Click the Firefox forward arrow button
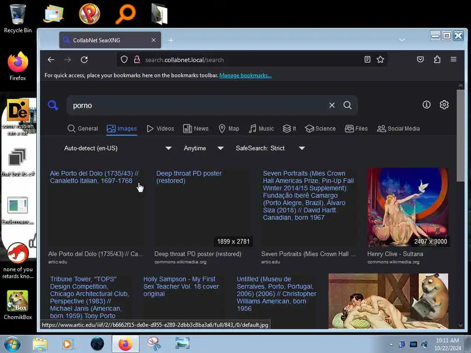Image resolution: width=471 pixels, height=353 pixels. tap(68, 60)
